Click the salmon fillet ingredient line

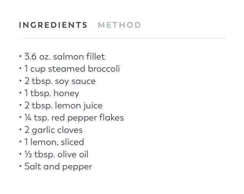64,57
